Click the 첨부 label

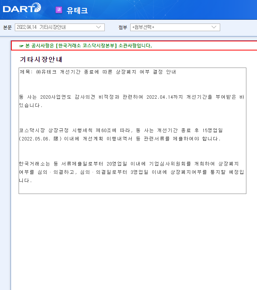[x=123, y=27]
